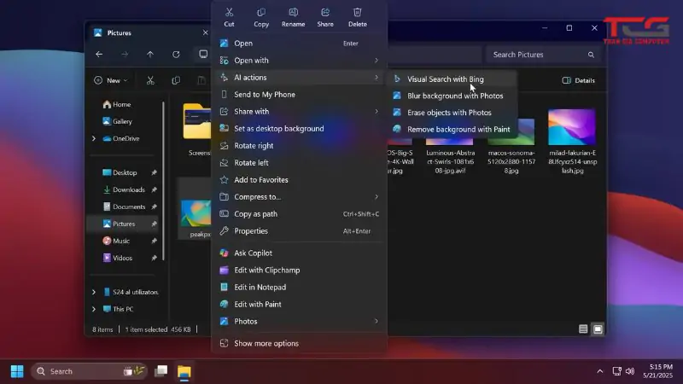Choose Visual Search with Bing

pos(452,79)
